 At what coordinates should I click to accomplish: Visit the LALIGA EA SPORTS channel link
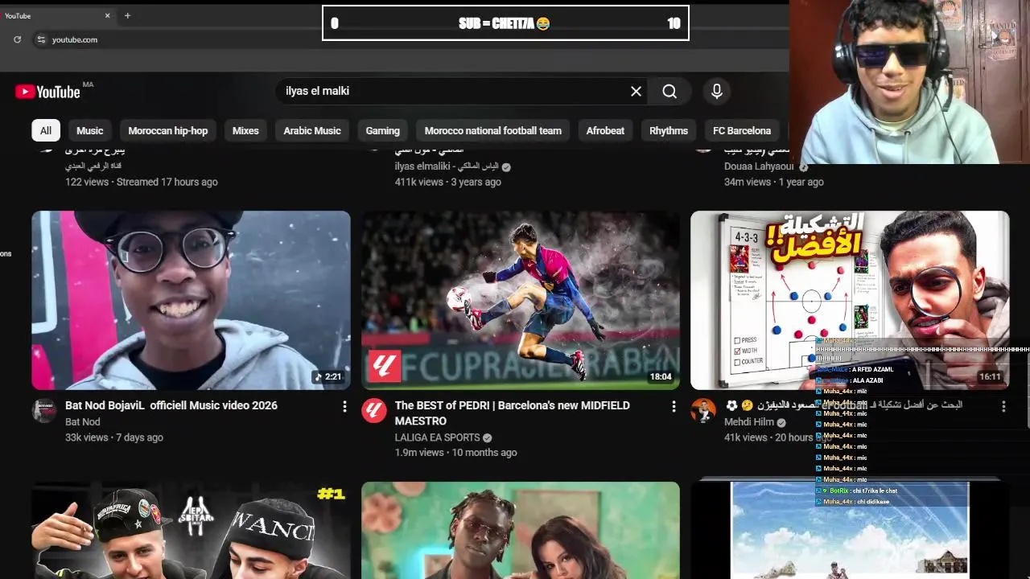pyautogui.click(x=437, y=437)
